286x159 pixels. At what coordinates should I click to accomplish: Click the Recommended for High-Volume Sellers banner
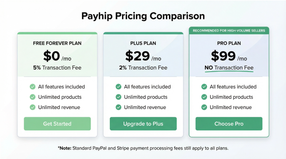point(229,30)
